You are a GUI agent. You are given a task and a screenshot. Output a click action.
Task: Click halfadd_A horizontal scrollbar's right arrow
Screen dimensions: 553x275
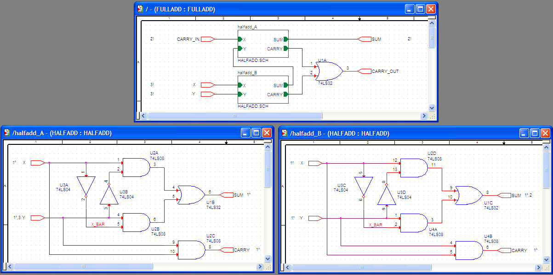point(260,266)
